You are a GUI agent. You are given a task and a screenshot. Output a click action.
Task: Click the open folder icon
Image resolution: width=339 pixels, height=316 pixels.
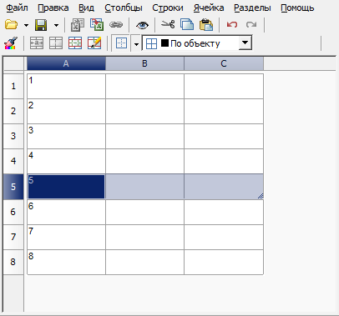click(x=11, y=25)
